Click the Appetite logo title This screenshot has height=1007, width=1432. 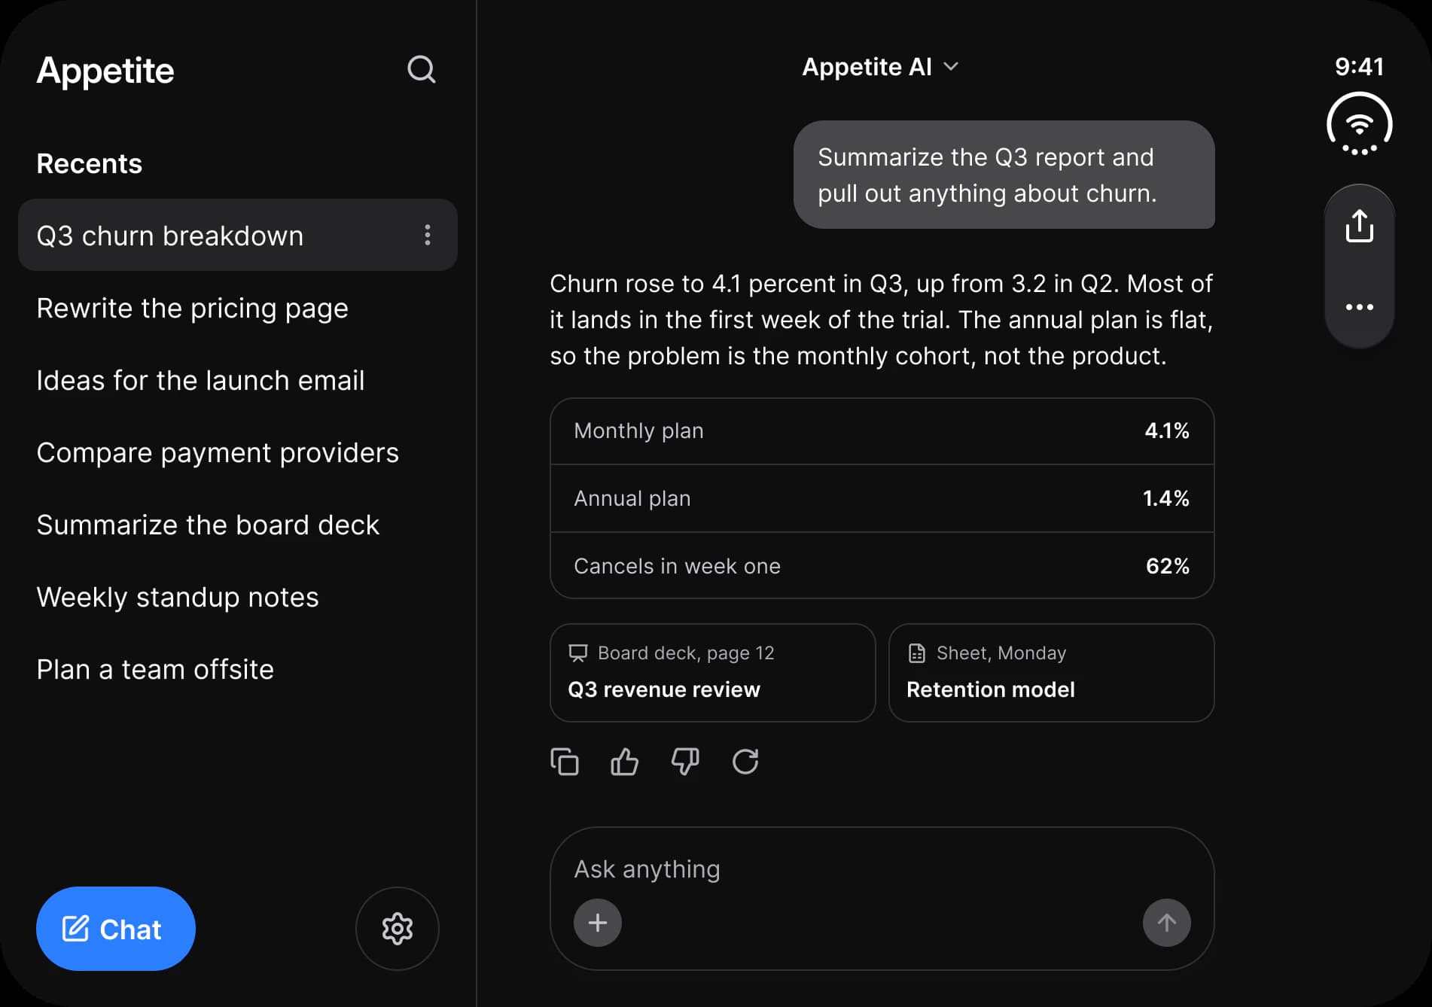105,71
